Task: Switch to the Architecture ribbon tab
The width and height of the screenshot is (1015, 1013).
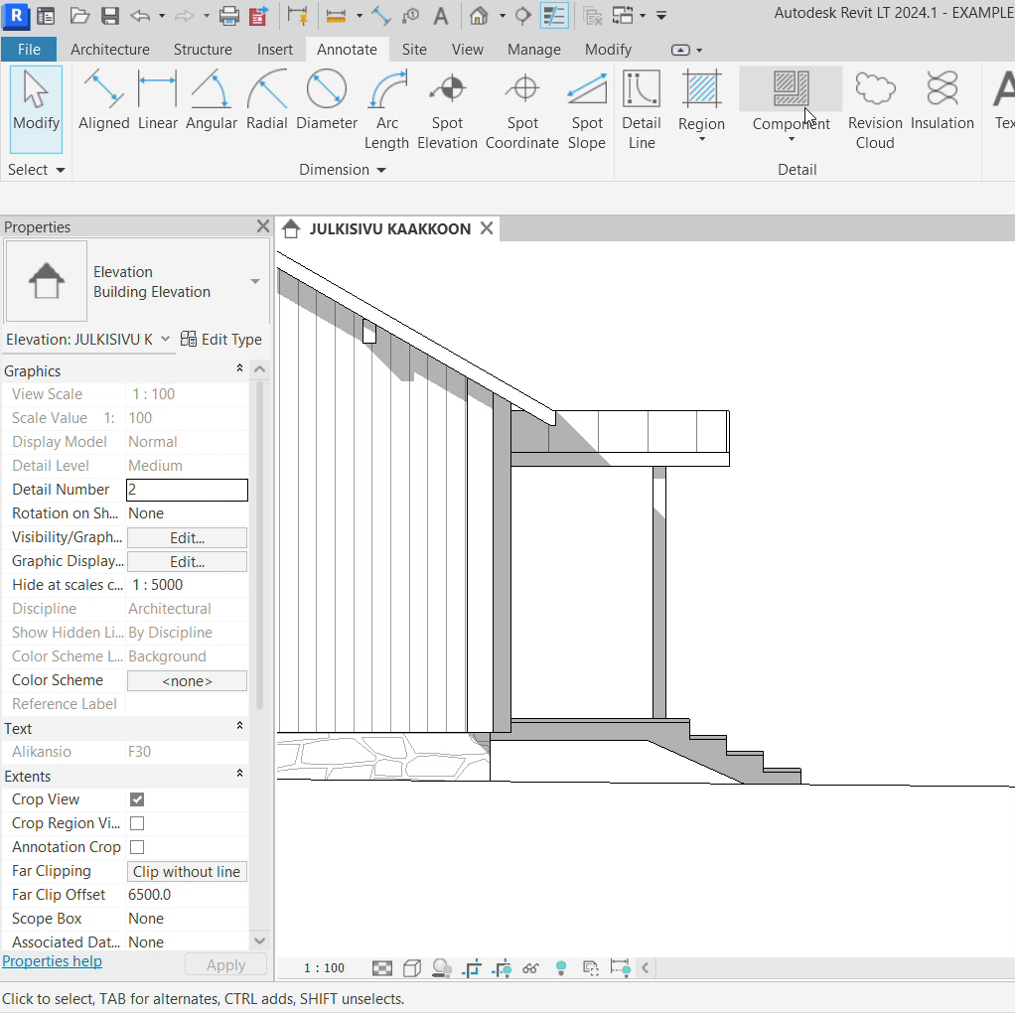Action: [x=110, y=50]
